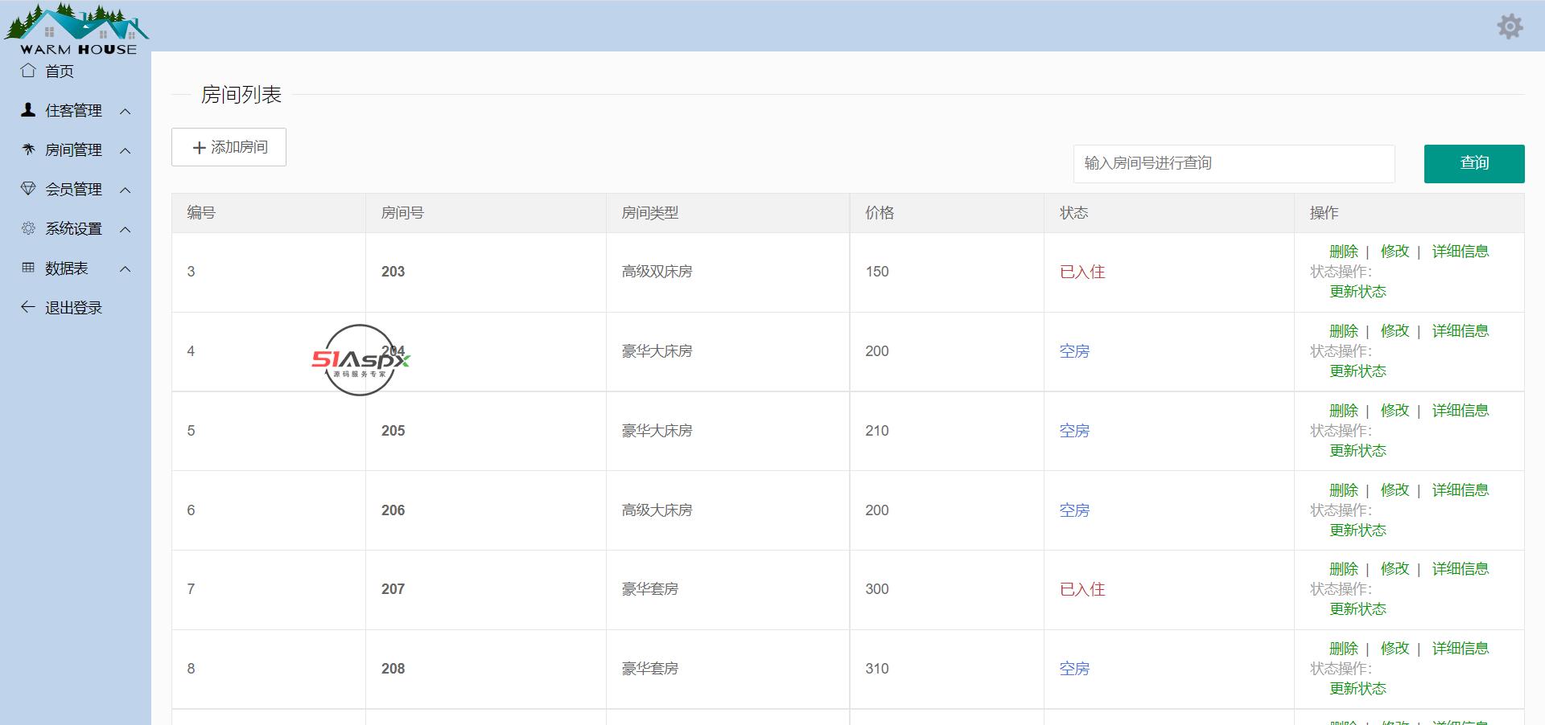Click 更新状态 for room 208

(x=1358, y=689)
